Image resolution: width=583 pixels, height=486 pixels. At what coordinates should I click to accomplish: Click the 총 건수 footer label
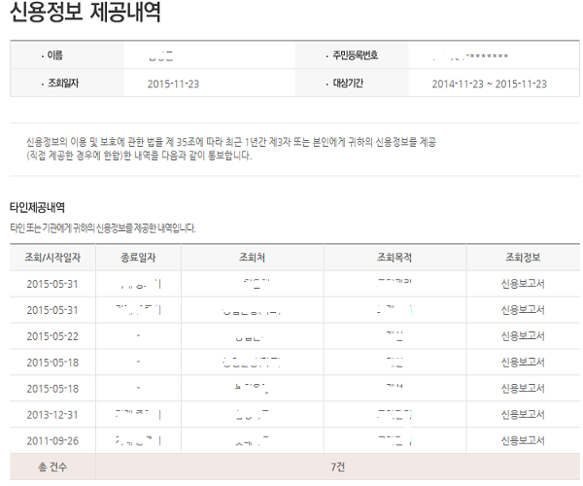pyautogui.click(x=52, y=467)
